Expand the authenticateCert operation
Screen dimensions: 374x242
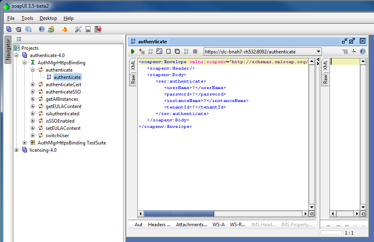(33, 85)
